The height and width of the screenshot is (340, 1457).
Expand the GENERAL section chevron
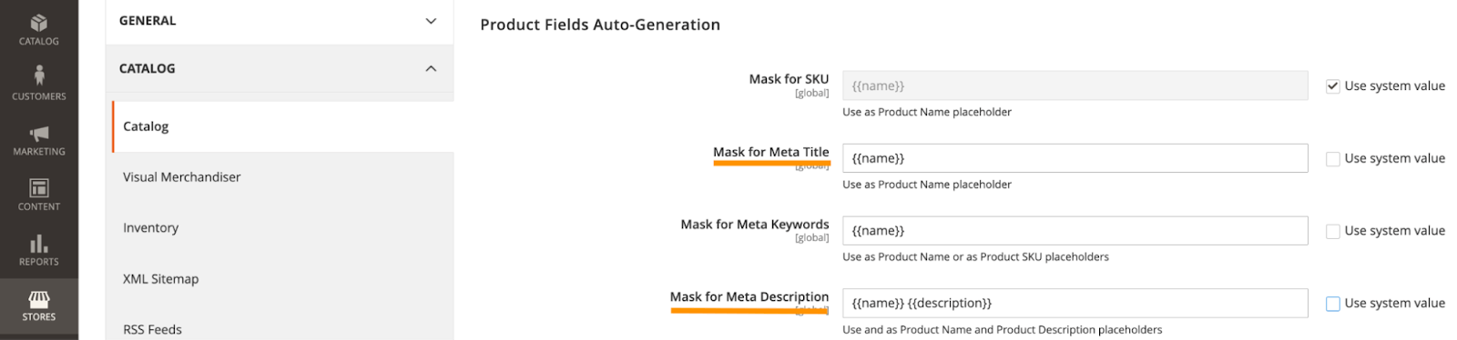pyautogui.click(x=431, y=21)
